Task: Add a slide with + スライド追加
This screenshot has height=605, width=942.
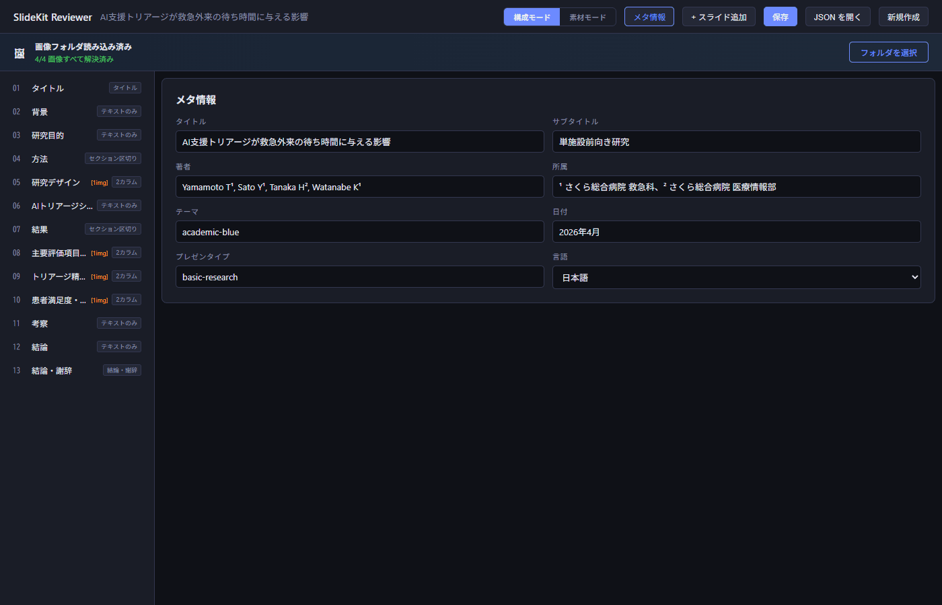Action: 719,16
